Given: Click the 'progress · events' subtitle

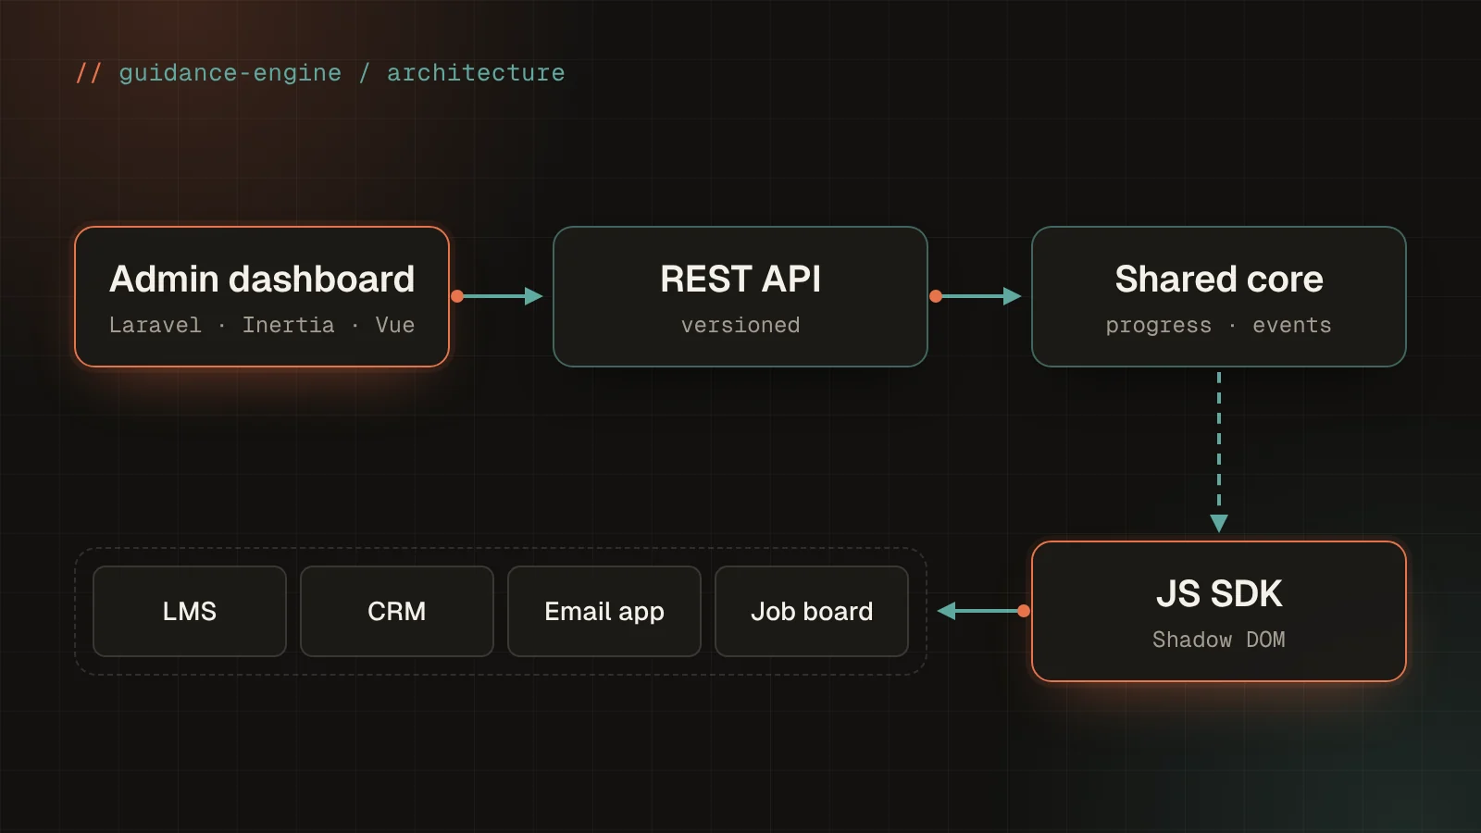Looking at the screenshot, I should tap(1219, 326).
